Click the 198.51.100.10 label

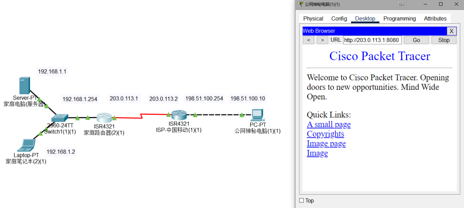click(248, 98)
